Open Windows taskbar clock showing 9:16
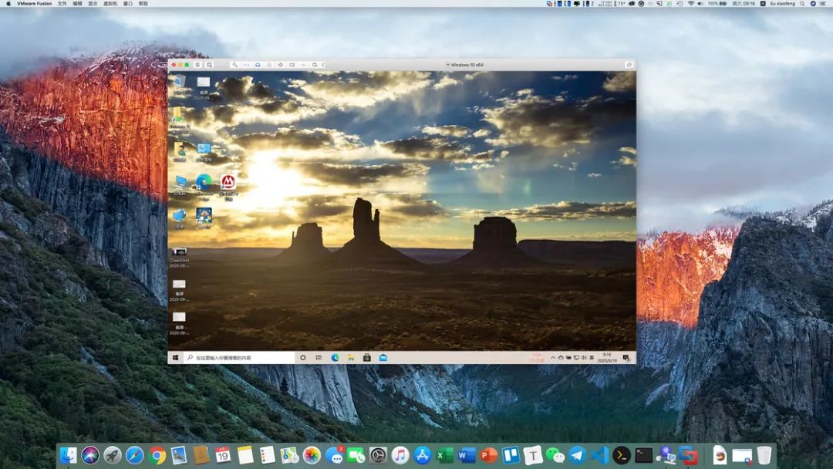The image size is (833, 469). point(607,357)
